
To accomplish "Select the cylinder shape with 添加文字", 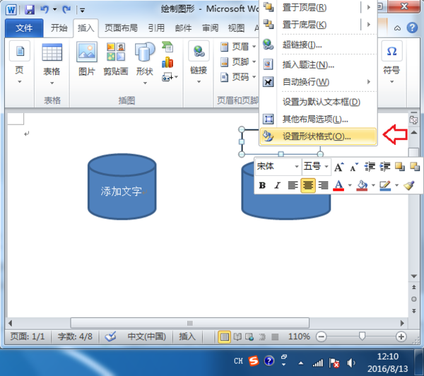I will coord(122,187).
